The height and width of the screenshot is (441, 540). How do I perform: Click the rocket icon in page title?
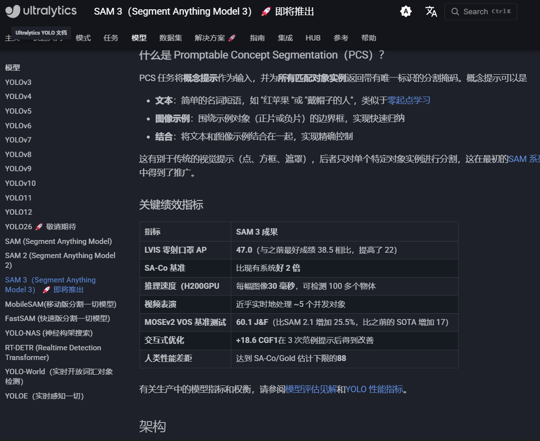point(266,11)
